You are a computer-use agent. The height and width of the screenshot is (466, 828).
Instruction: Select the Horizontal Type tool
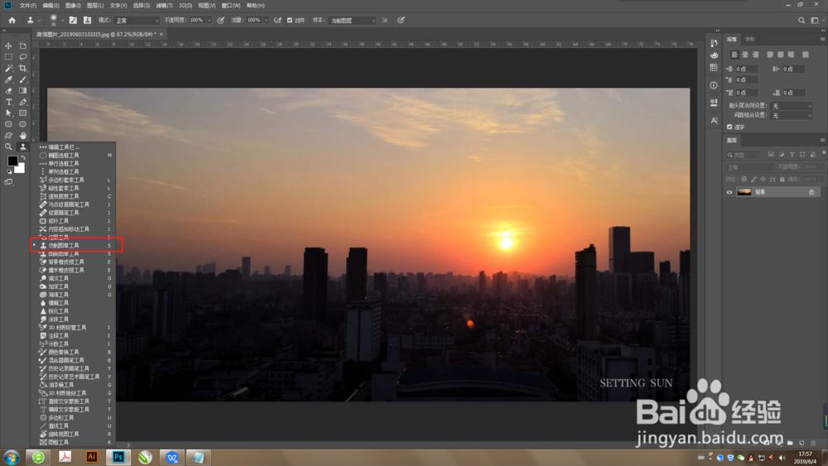click(8, 102)
